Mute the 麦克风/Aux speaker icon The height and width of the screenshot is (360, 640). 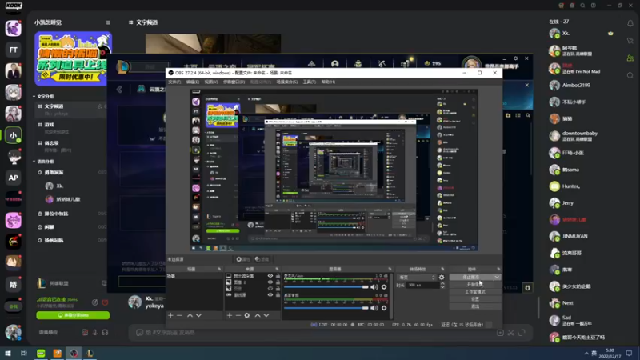(374, 287)
